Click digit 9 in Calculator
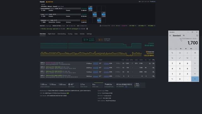Viewport: 202px width, 114px height. click(x=187, y=63)
